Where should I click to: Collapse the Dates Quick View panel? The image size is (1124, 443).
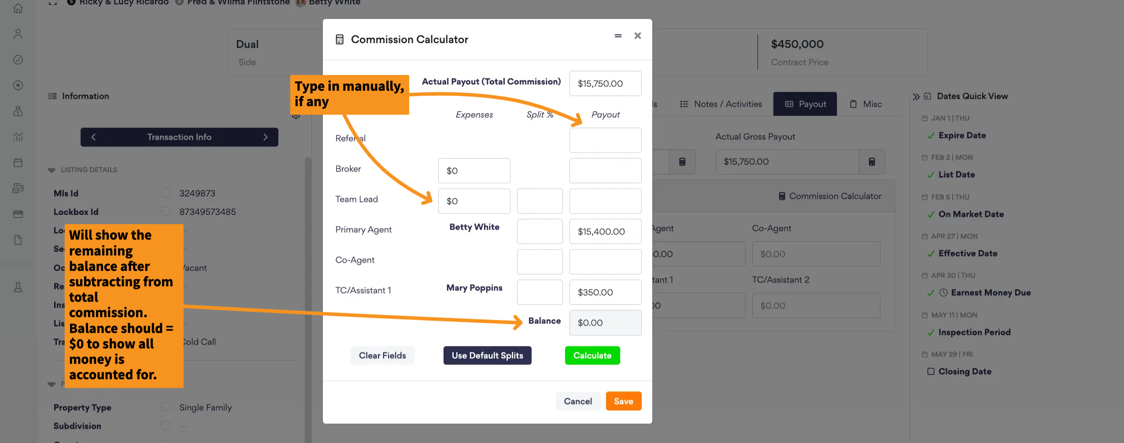click(x=916, y=96)
